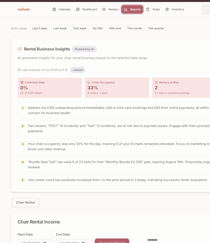
Task: Open the Calendar nav item
Action: [x=62, y=9]
